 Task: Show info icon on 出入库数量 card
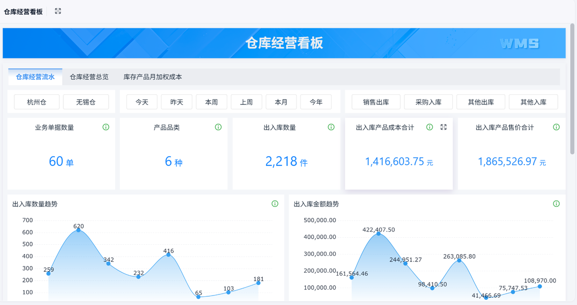[331, 127]
